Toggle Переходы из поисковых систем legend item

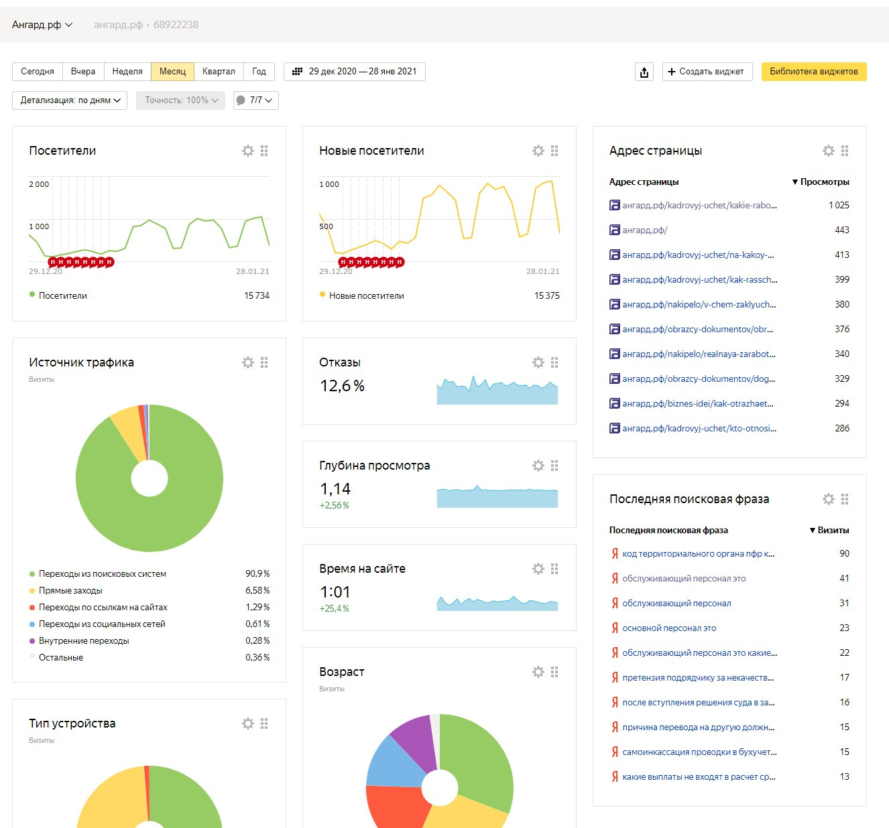(x=102, y=573)
